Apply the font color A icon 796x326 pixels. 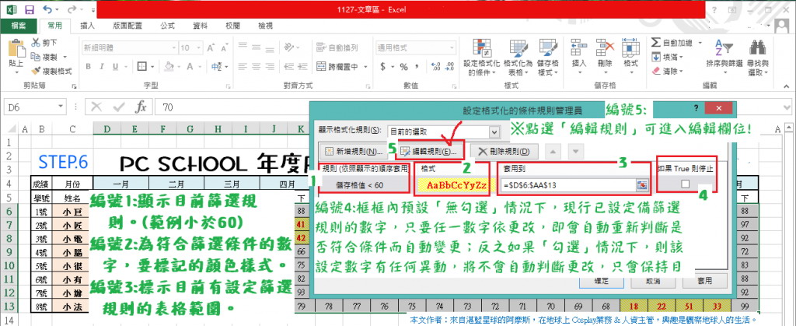click(x=190, y=66)
